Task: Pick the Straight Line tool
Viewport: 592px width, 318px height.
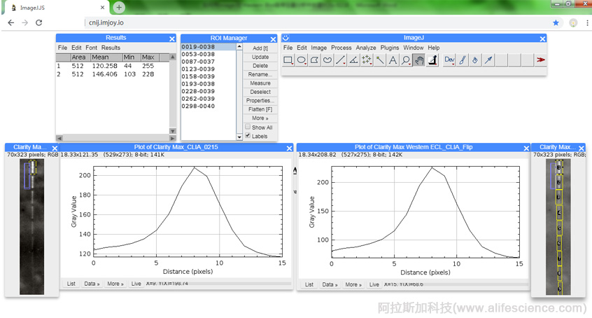Action: pyautogui.click(x=341, y=60)
